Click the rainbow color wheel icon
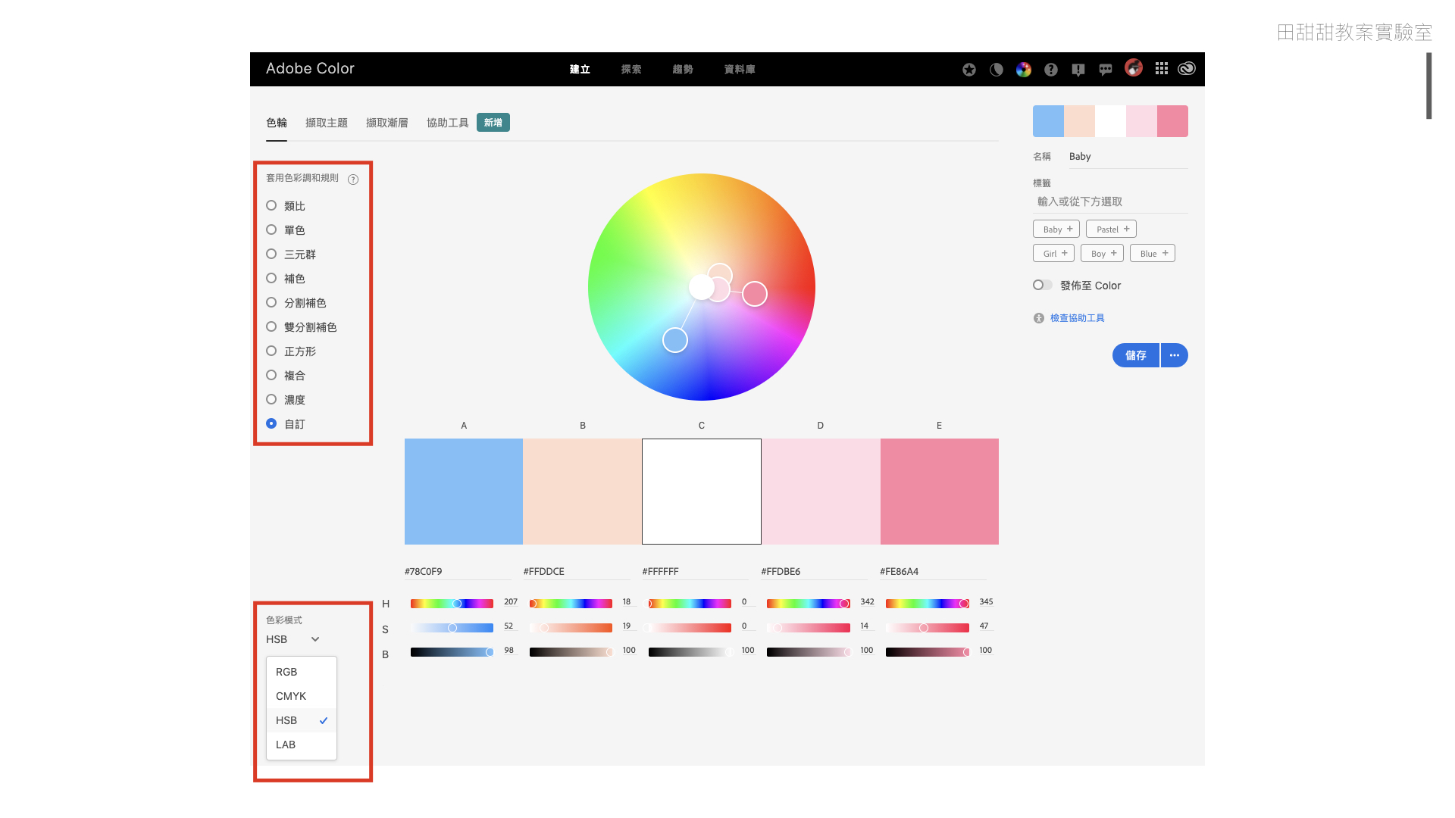 1023,70
